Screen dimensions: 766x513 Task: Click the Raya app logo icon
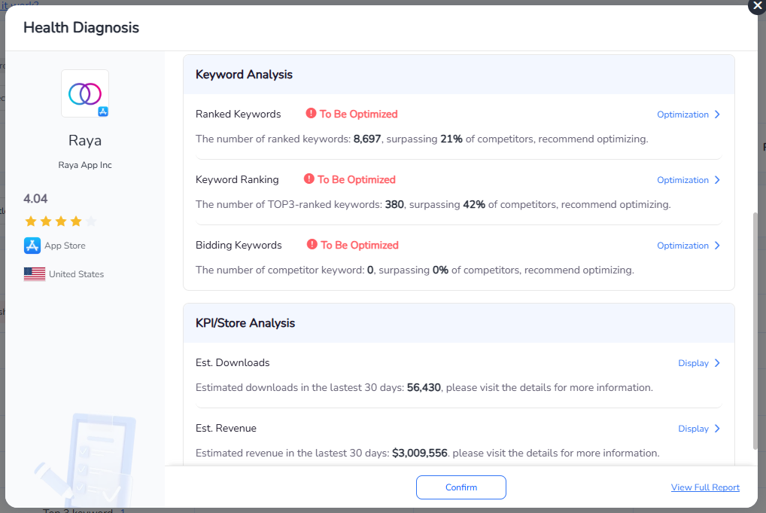(x=85, y=93)
